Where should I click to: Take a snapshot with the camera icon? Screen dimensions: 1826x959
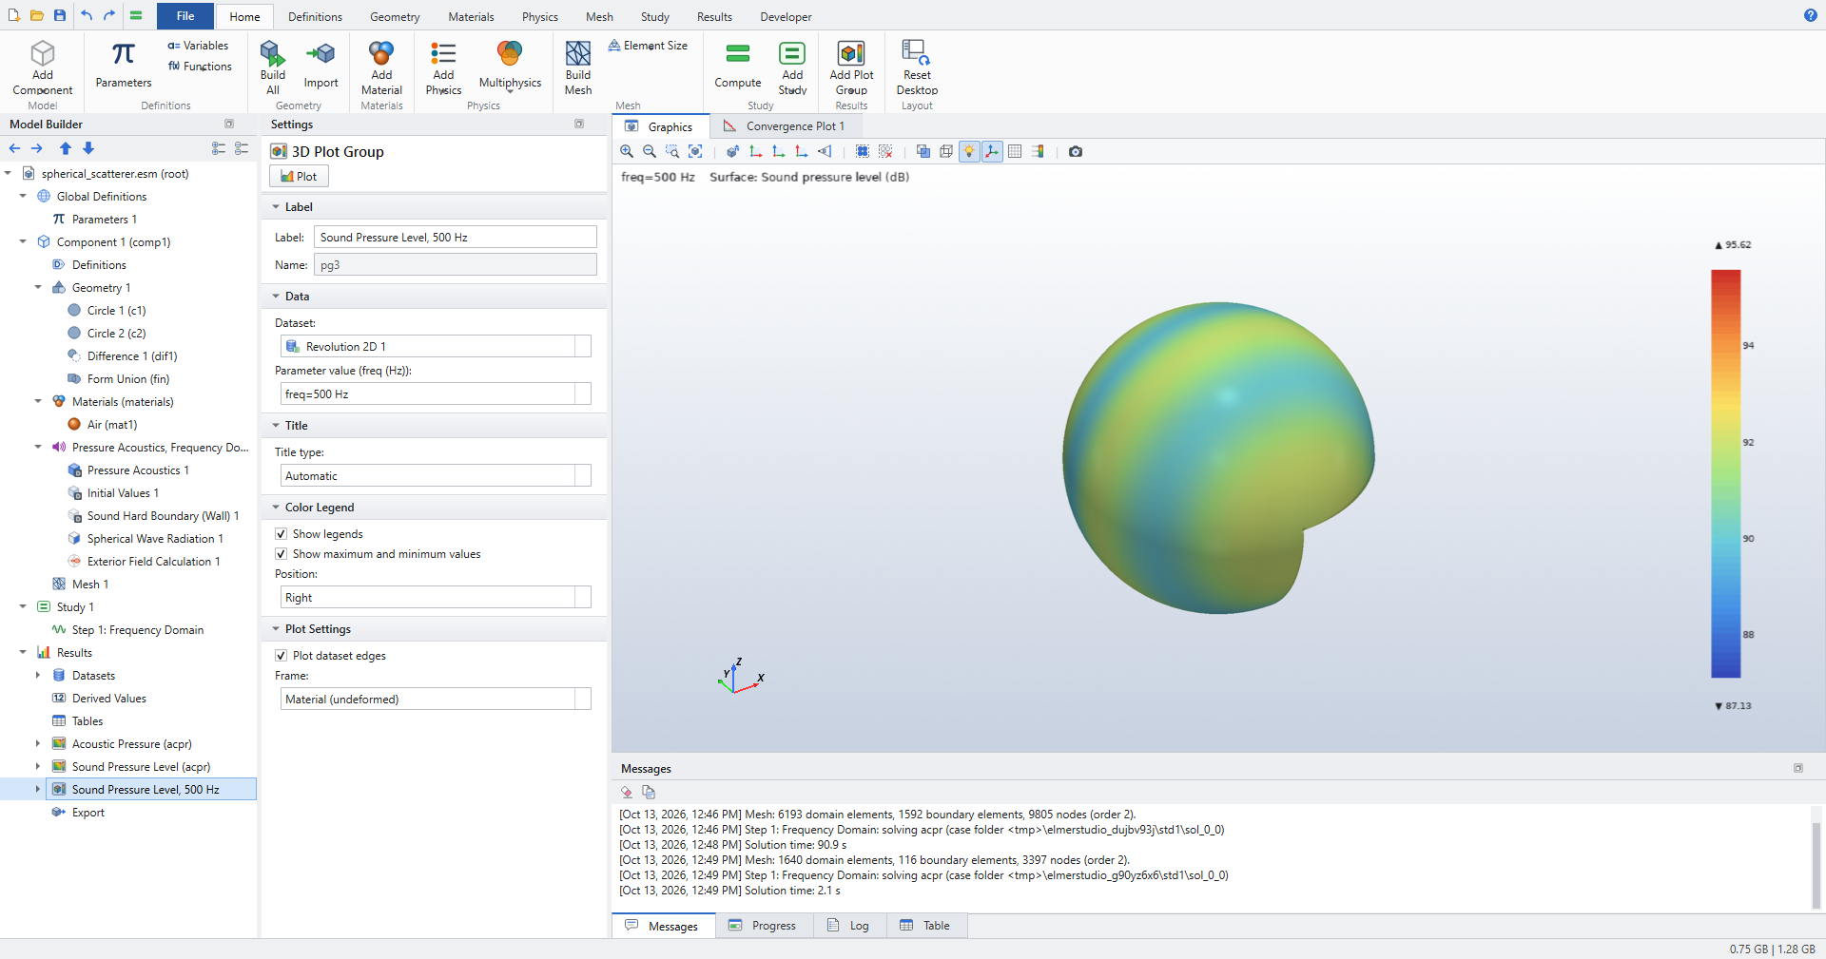[x=1076, y=151]
